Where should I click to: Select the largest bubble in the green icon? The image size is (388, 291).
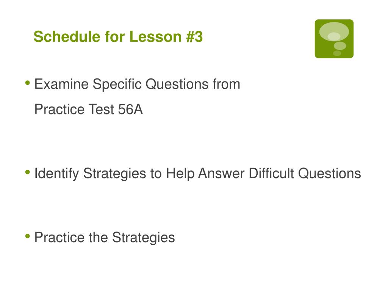pos(334,32)
